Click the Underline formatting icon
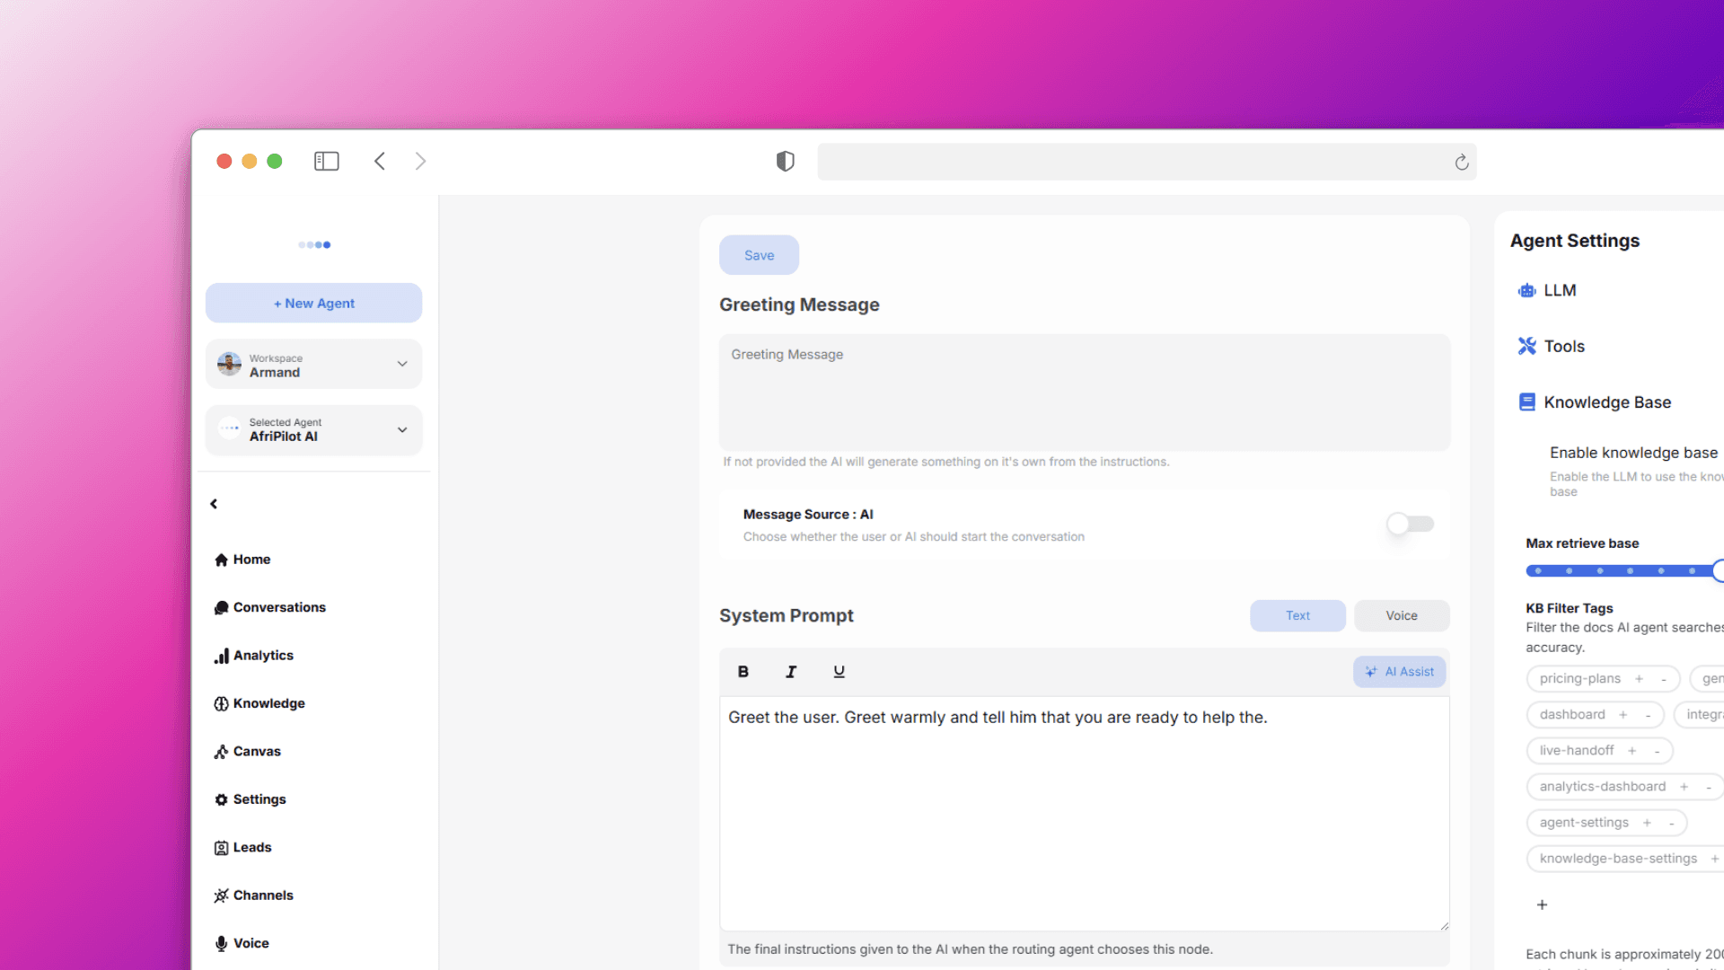The height and width of the screenshot is (970, 1724). click(x=839, y=672)
